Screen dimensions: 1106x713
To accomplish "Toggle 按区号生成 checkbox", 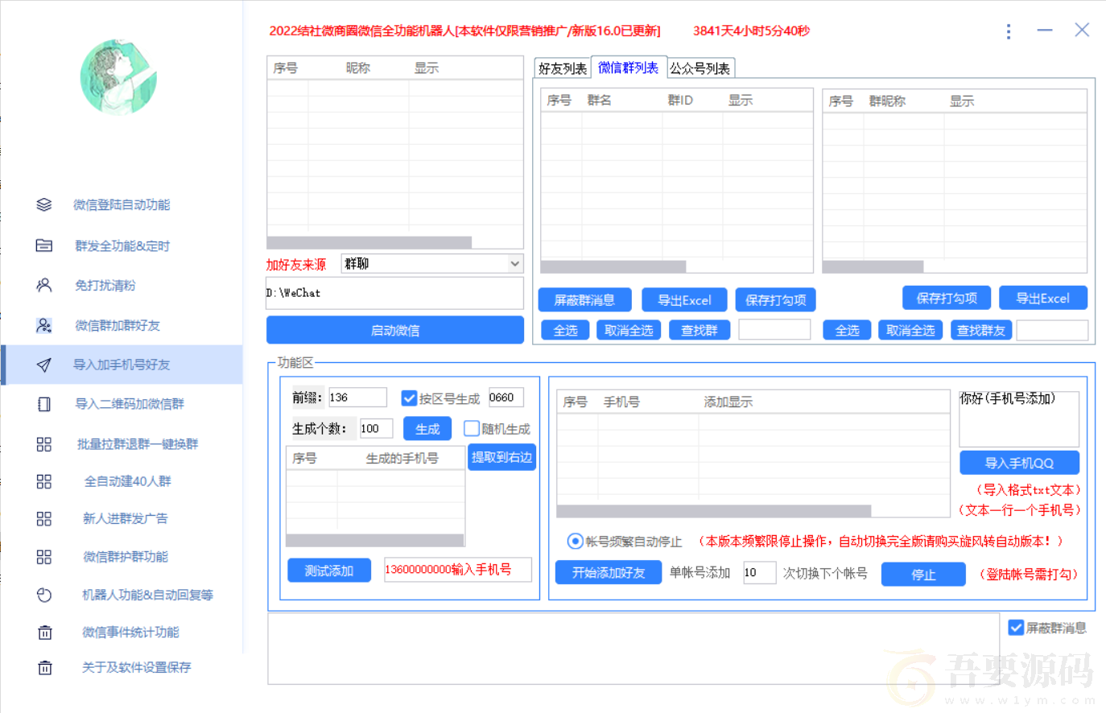I will tap(410, 398).
